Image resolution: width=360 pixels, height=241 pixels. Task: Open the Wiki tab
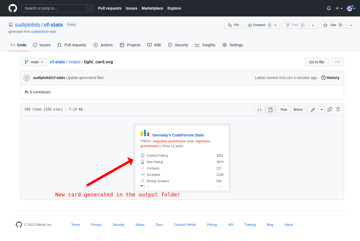[x=154, y=45]
